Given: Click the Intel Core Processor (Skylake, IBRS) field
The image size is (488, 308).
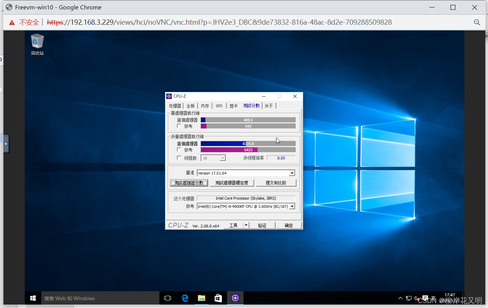Looking at the screenshot, I should pyautogui.click(x=246, y=198).
